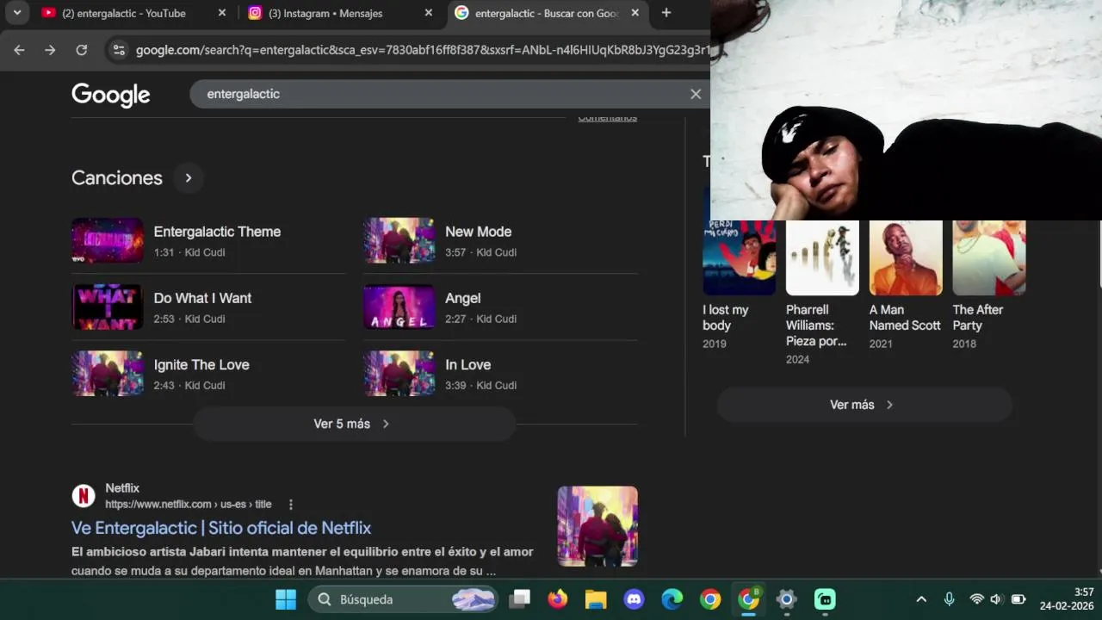The width and height of the screenshot is (1102, 620).
Task: Open The After Party card
Action: (988, 284)
